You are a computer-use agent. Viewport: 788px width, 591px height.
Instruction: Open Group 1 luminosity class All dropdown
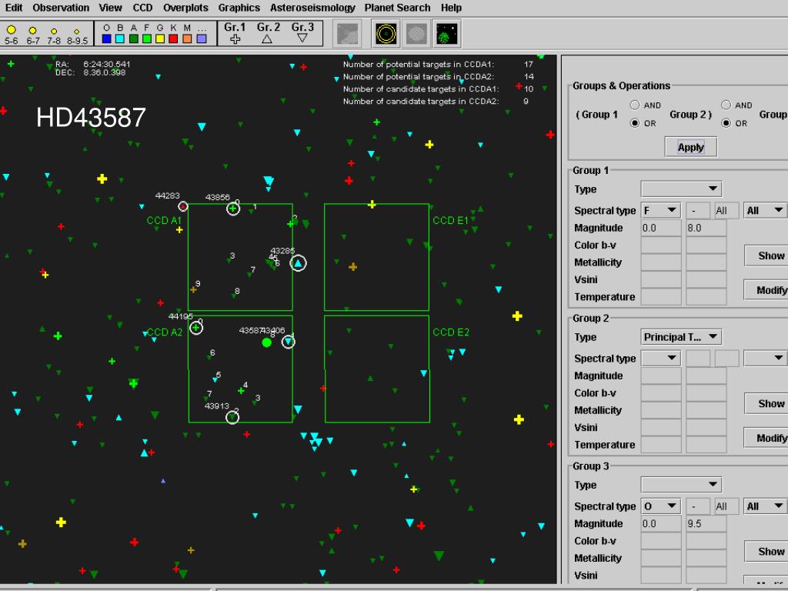click(765, 210)
